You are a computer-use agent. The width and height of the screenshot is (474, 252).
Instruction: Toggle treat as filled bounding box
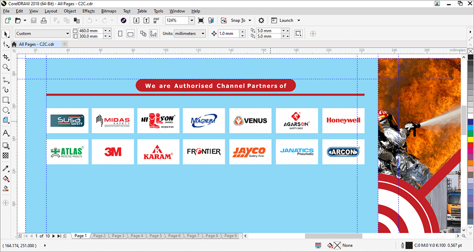point(298,34)
